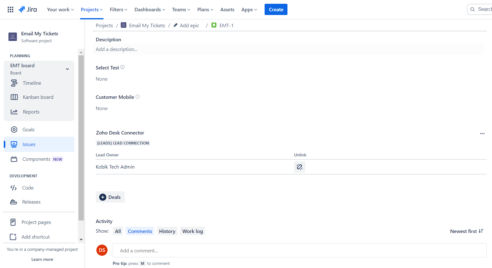Show Work log activity tab
This screenshot has width=492, height=268.
pos(193,231)
